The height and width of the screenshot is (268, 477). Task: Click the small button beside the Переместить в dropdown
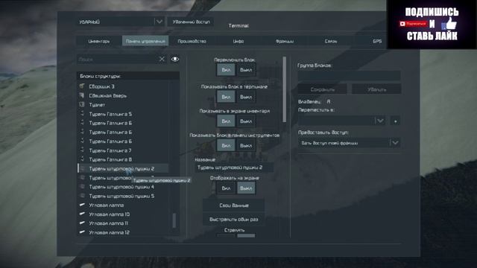point(395,121)
